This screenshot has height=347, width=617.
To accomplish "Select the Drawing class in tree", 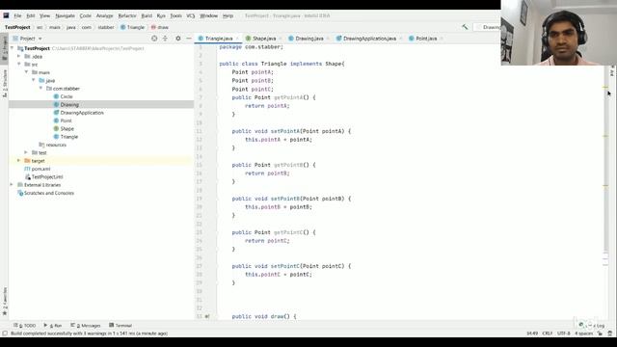I will (x=69, y=105).
